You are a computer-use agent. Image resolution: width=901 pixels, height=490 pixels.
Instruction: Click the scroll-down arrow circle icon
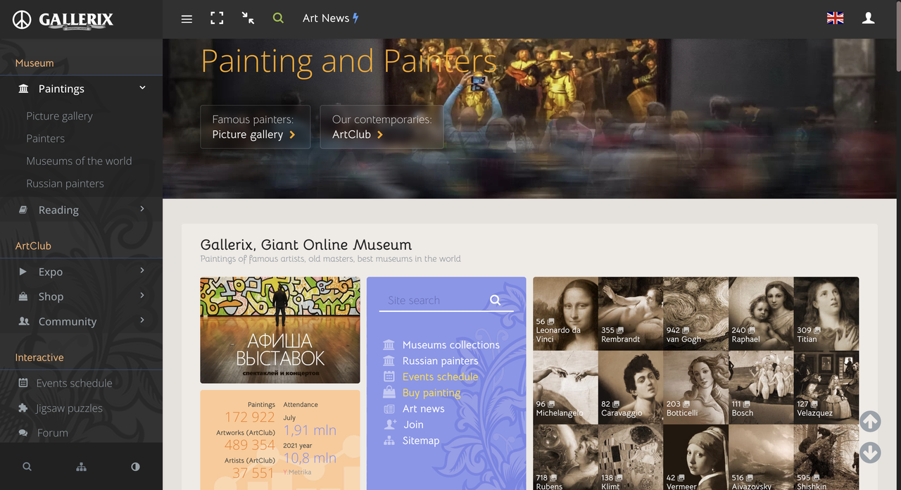click(870, 452)
